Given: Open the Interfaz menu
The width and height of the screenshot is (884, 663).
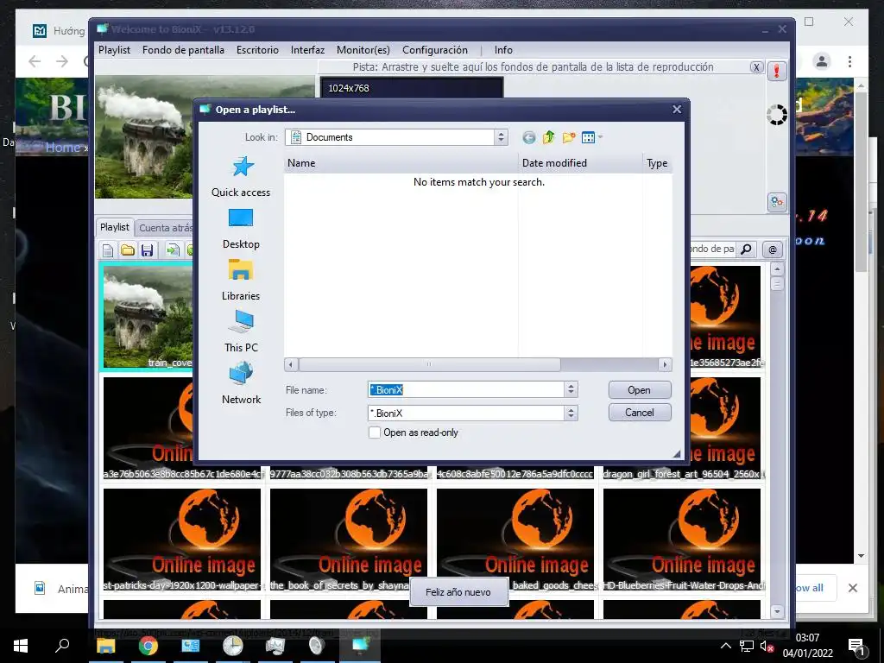Looking at the screenshot, I should click(308, 49).
